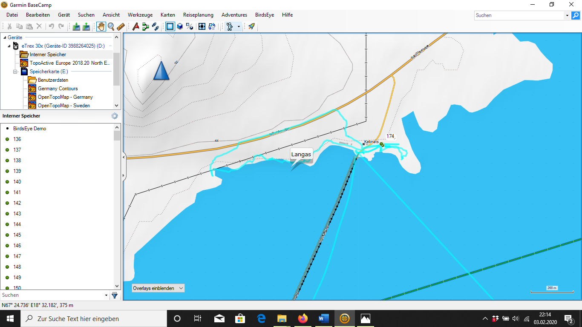Image resolution: width=582 pixels, height=327 pixels.
Task: Select OpenTopoMap - Sweden entry
Action: click(x=63, y=106)
